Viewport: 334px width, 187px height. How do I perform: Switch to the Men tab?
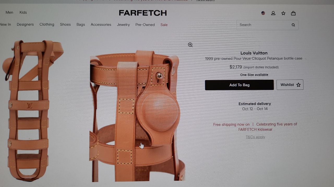tap(9, 12)
